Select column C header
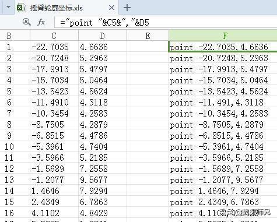 click(x=54, y=36)
